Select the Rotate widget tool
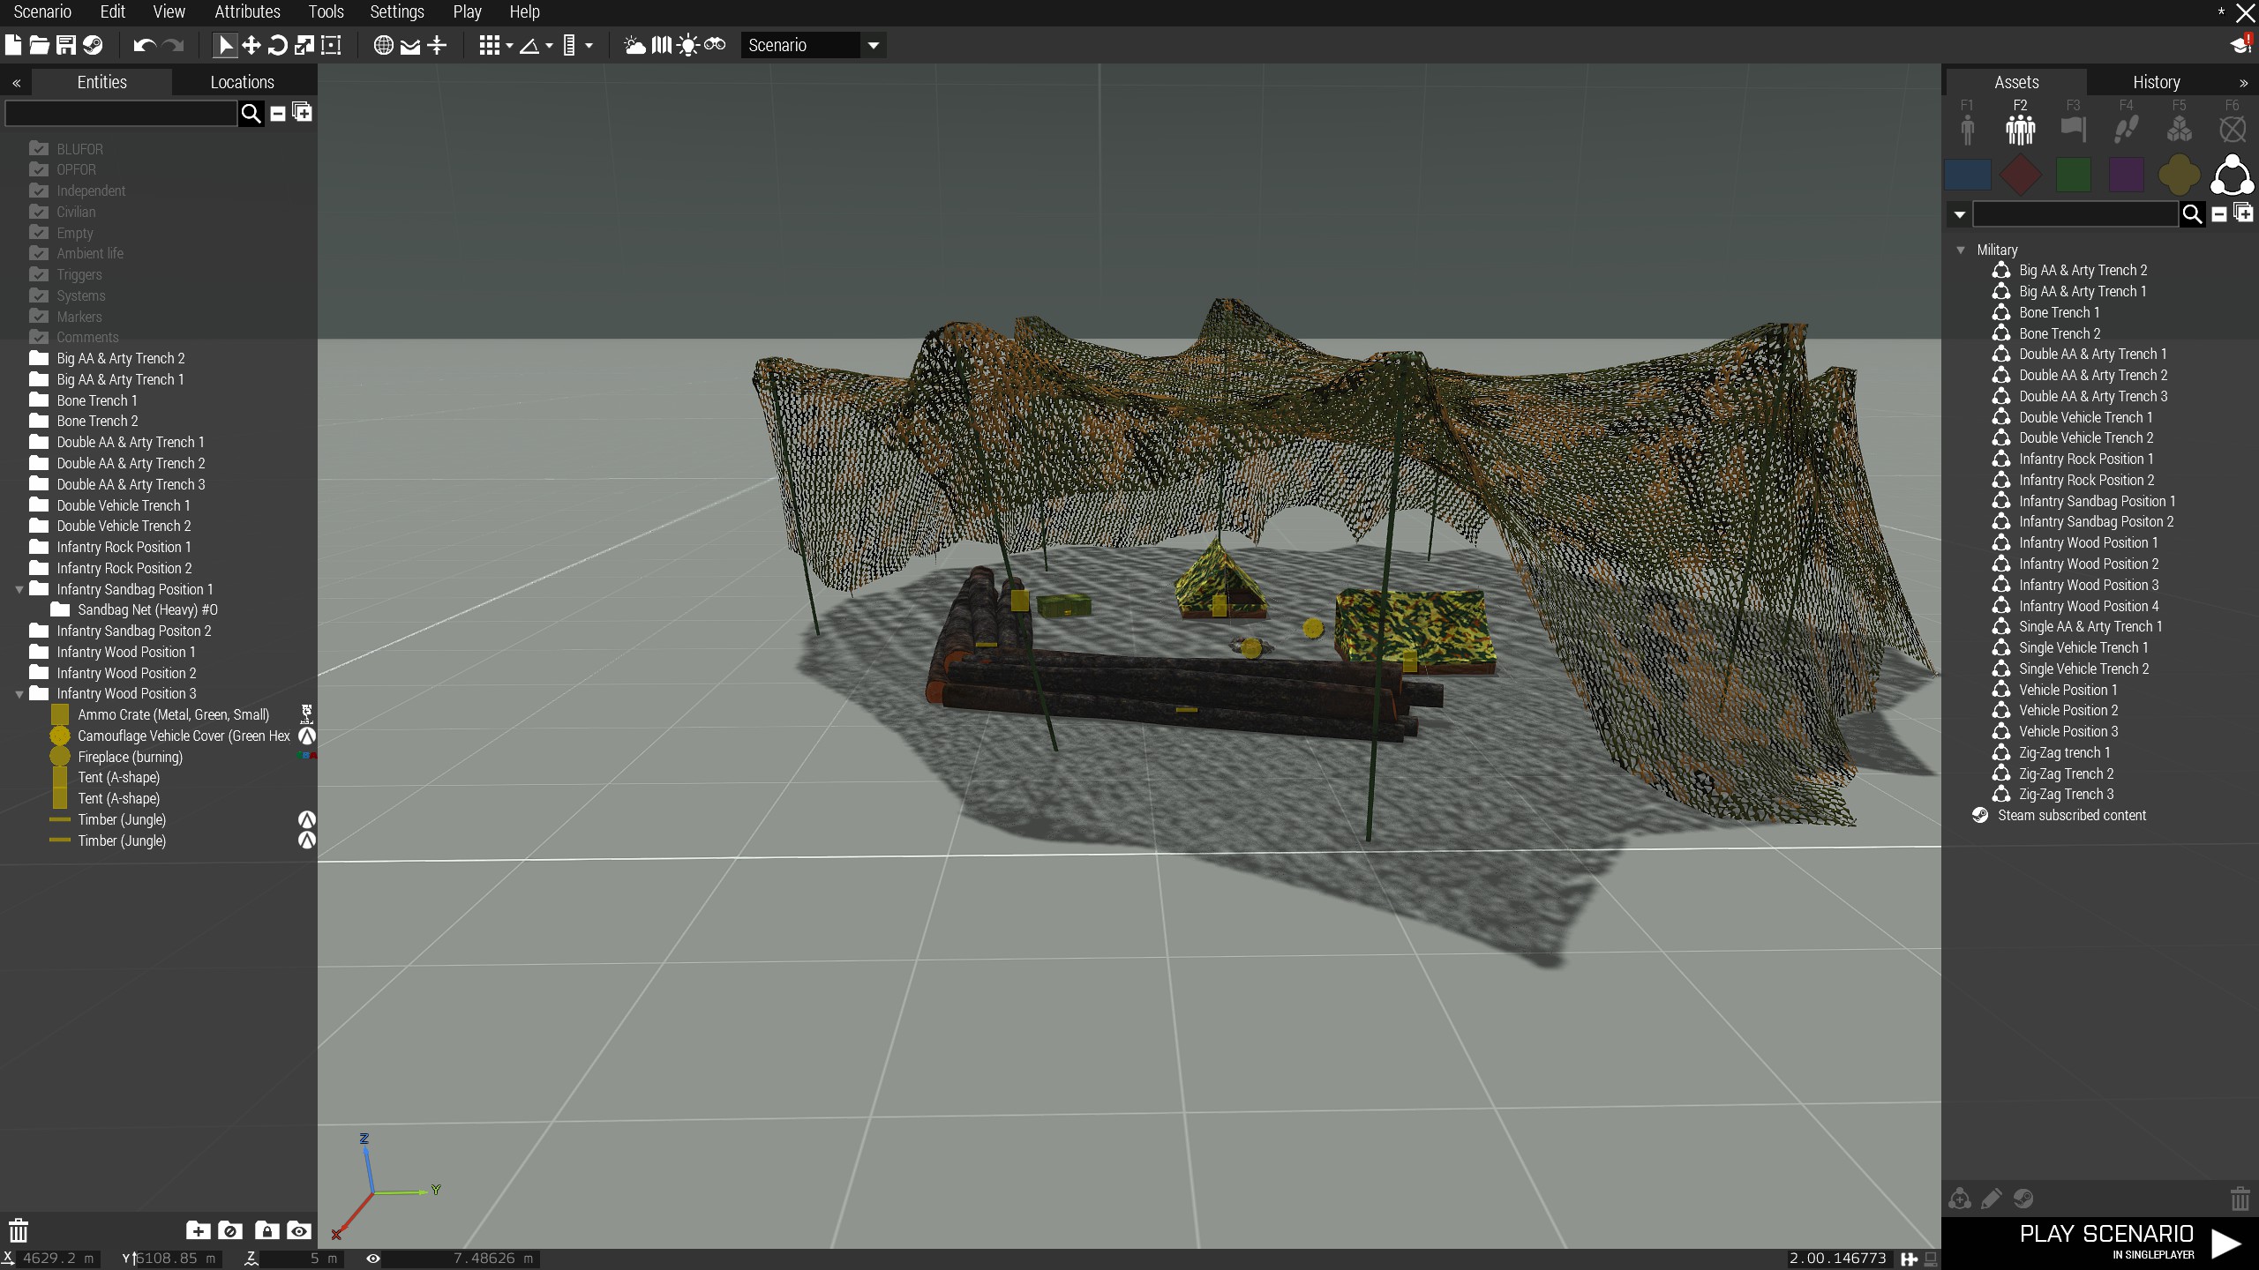This screenshot has width=2259, height=1270. click(277, 45)
